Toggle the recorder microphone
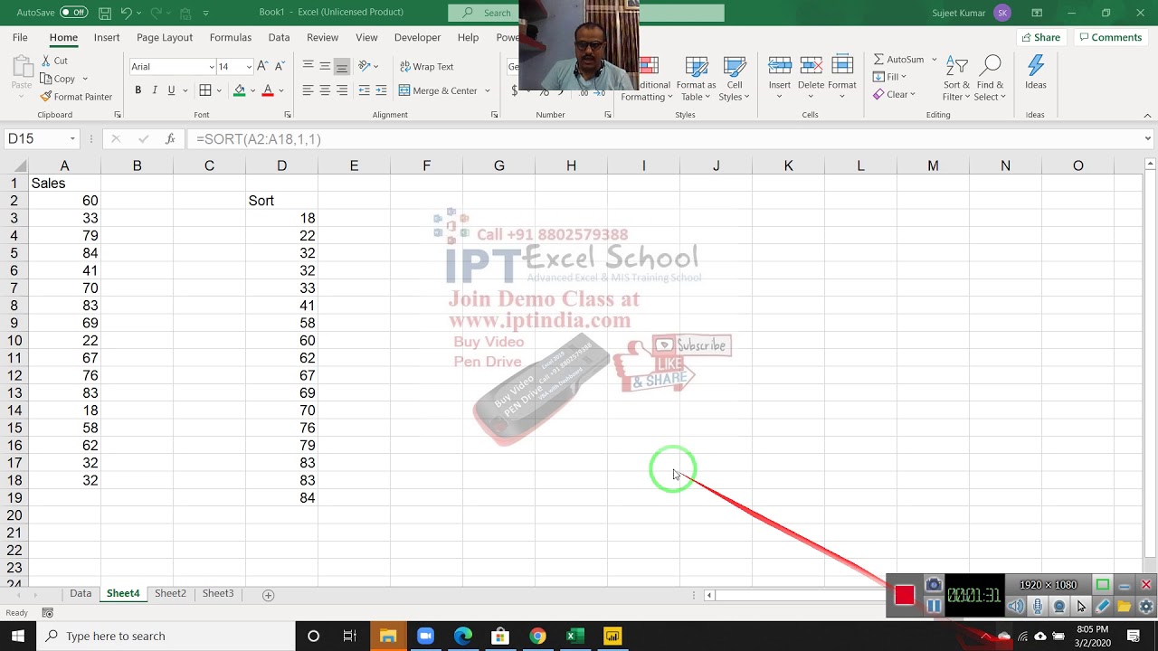 point(1038,607)
